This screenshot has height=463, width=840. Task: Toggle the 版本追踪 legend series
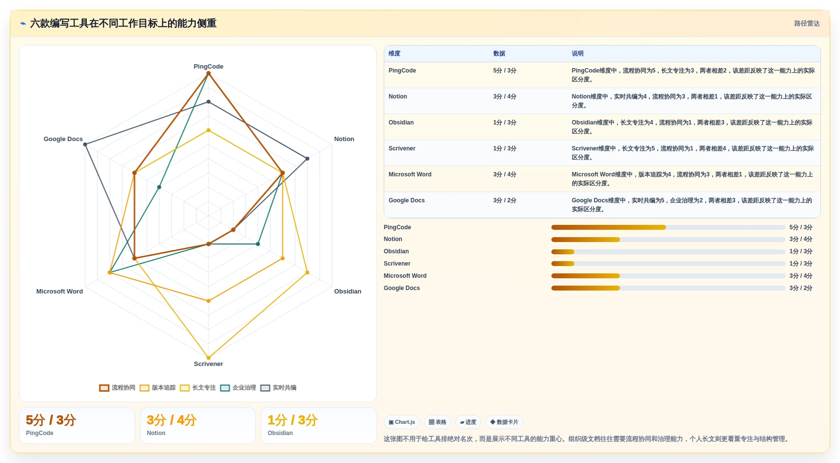coord(157,388)
